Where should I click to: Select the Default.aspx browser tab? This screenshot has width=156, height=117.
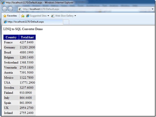[x=33, y=22]
